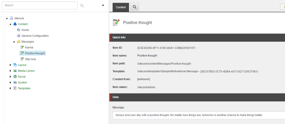This screenshot has height=124, width=285.
Task: Expand the Templates tree node
Action: (10, 88)
